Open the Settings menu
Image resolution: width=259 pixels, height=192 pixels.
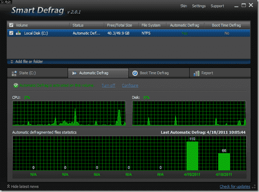199,6
